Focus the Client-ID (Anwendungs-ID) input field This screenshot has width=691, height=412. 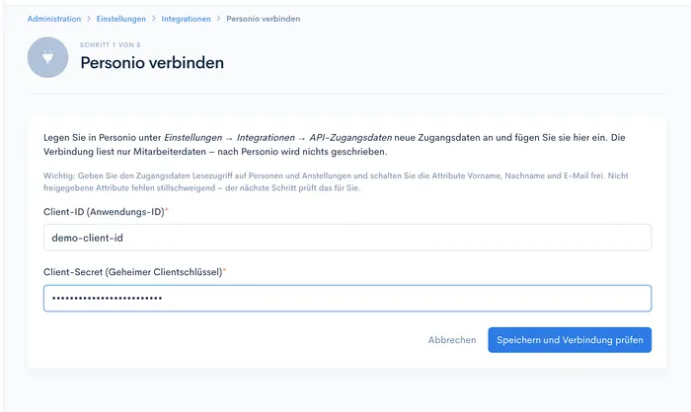coord(347,238)
